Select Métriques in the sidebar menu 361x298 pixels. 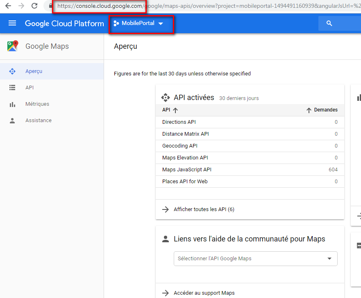(37, 104)
